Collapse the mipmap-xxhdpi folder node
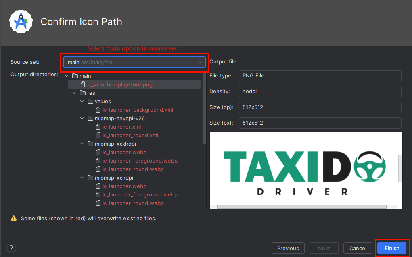Image resolution: width=412 pixels, height=257 pixels. (x=82, y=178)
